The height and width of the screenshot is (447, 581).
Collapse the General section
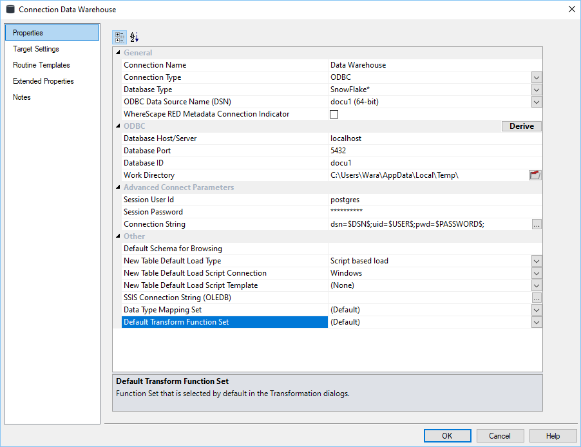117,53
